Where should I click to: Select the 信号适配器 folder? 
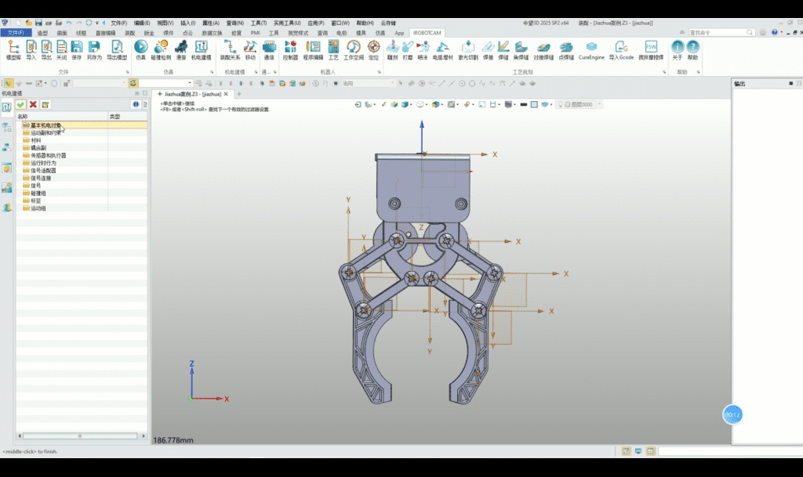(43, 170)
